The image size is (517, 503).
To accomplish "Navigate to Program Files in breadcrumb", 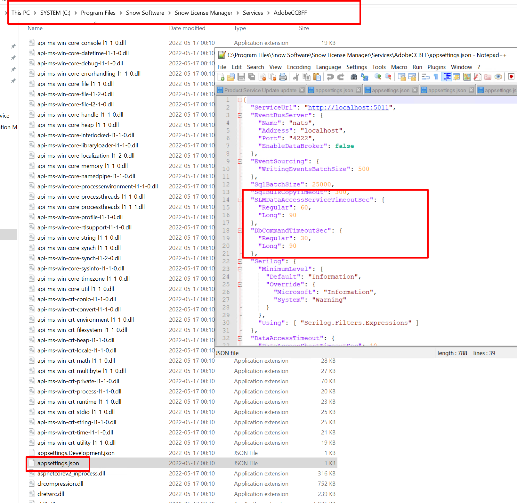I will pos(98,13).
